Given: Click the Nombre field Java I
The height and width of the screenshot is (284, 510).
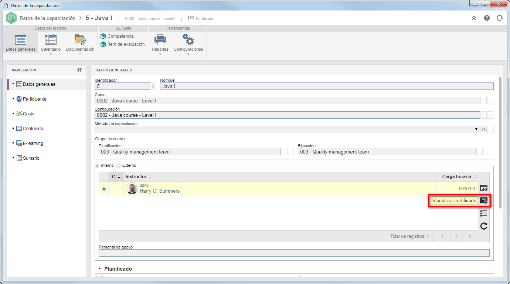Looking at the screenshot, I should pos(327,86).
